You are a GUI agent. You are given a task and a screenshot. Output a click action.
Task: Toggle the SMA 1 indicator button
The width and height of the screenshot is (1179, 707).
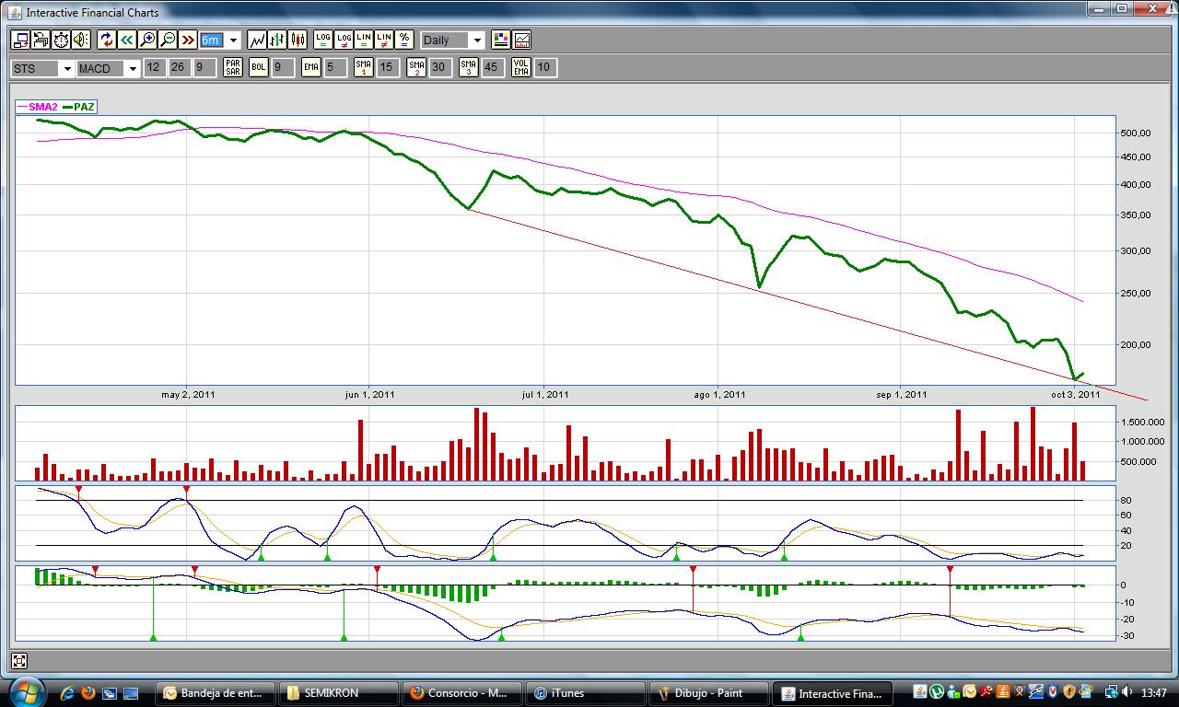pyautogui.click(x=364, y=67)
